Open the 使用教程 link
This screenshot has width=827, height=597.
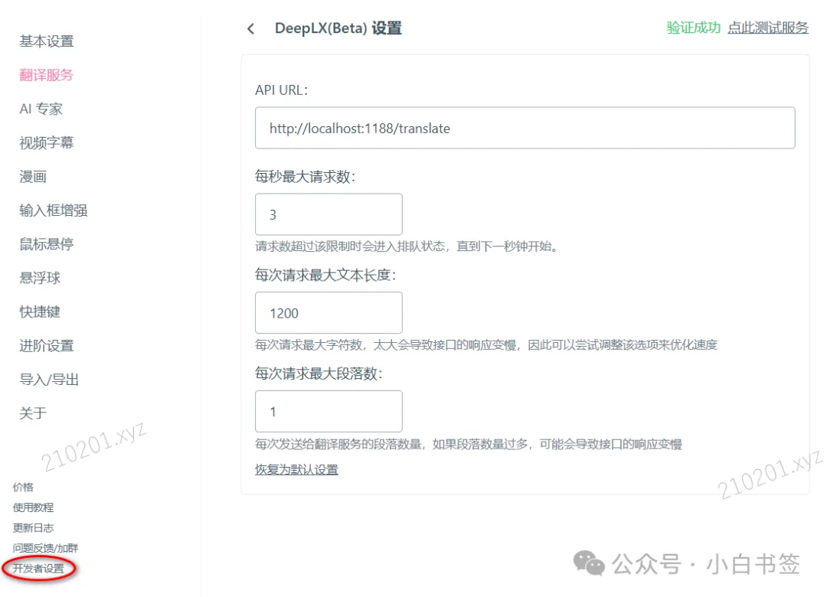(33, 507)
